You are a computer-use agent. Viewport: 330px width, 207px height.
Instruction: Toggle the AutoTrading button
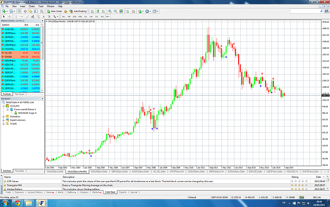click(78, 11)
